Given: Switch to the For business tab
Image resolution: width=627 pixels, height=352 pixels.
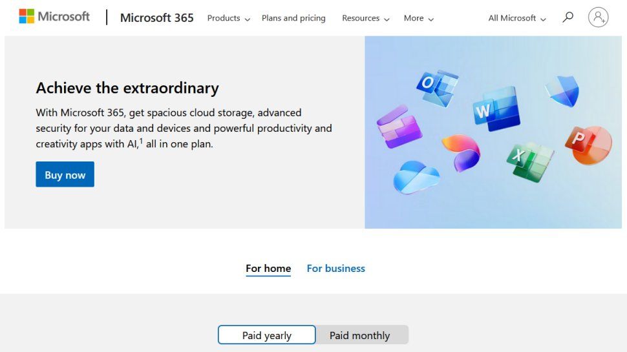Looking at the screenshot, I should pos(335,268).
